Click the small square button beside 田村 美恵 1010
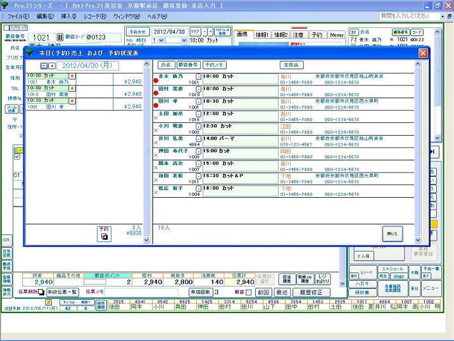 [198, 89]
